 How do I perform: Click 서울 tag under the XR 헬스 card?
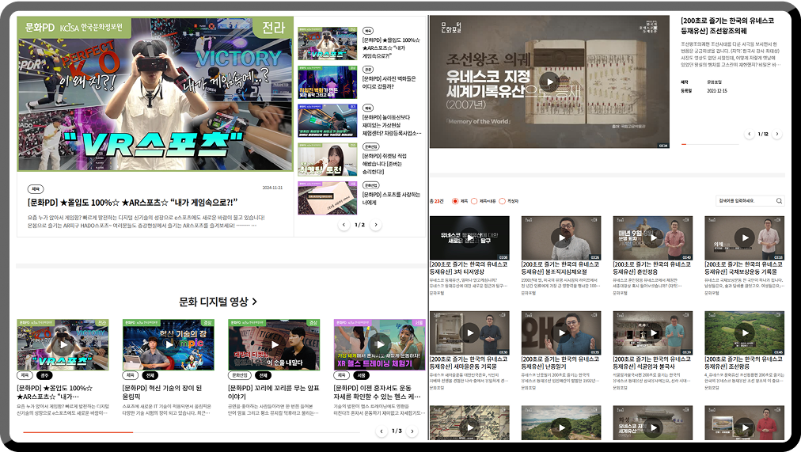pos(361,375)
